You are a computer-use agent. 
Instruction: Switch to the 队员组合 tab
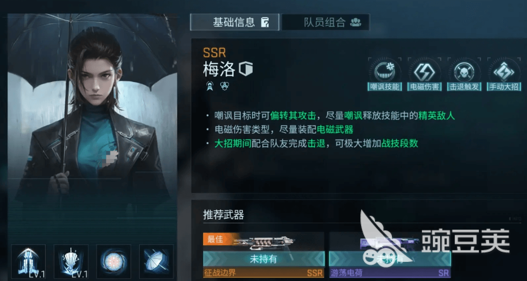click(x=325, y=22)
